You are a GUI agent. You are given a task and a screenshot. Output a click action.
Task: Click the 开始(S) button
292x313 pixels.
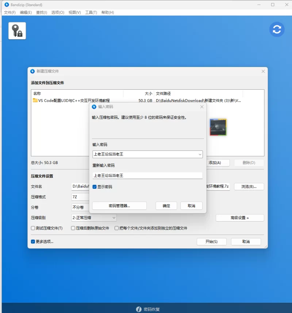pyautogui.click(x=212, y=242)
